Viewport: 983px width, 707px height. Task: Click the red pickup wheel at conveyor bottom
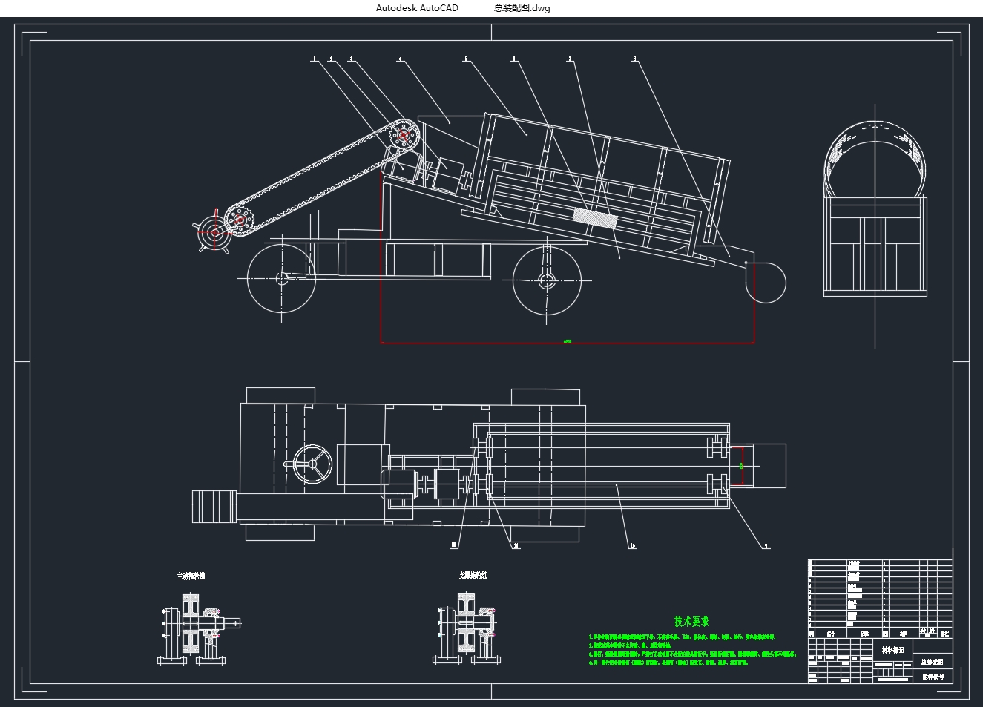(x=214, y=232)
